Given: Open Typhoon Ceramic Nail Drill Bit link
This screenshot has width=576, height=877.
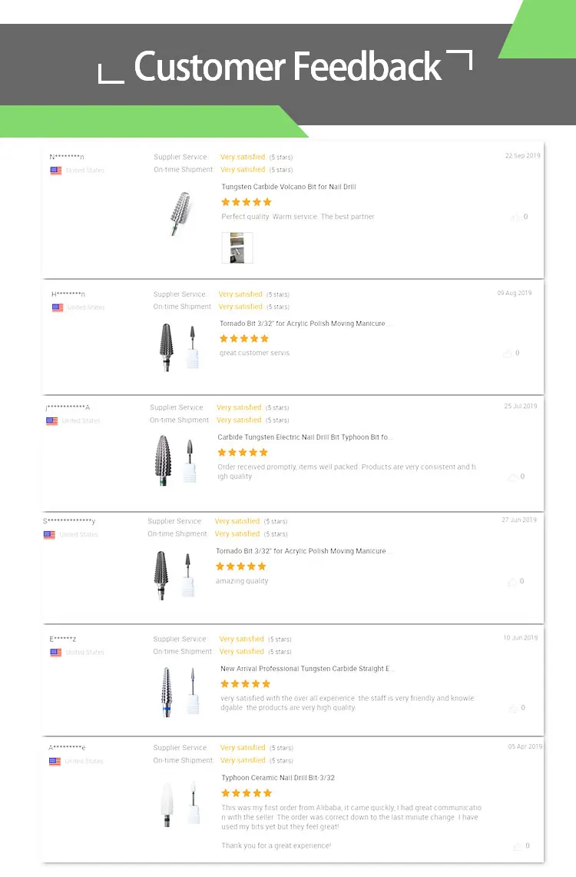Looking at the screenshot, I should tap(278, 778).
